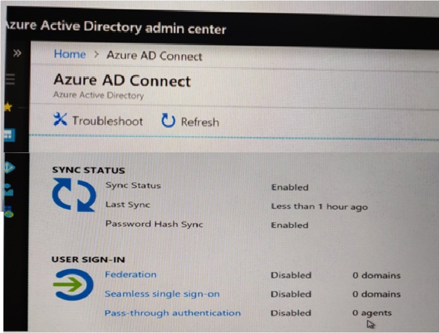
Task: Click the Azure Active Directory subtitle text
Action: [x=98, y=95]
